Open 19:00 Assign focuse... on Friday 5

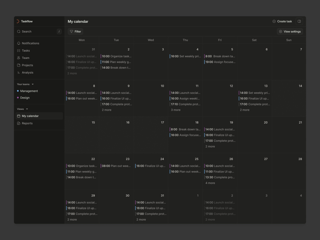click(220, 62)
